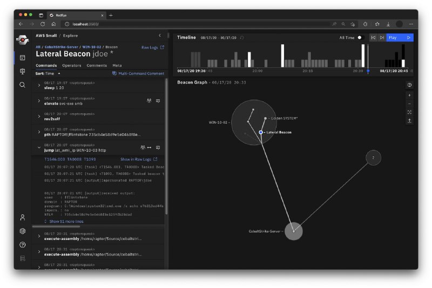Open the Explore panel icon in sidebar
Image resolution: width=432 pixels, height=288 pixels.
tap(22, 58)
